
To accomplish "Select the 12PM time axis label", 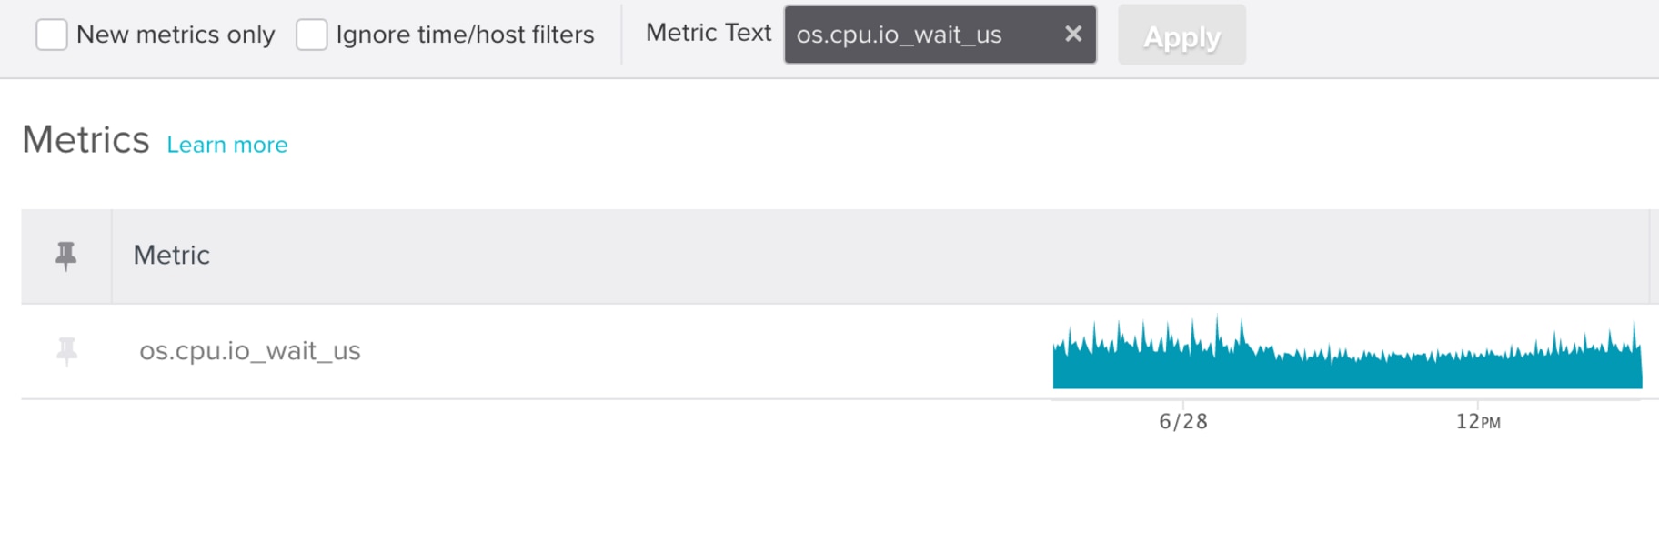I will click(1478, 422).
